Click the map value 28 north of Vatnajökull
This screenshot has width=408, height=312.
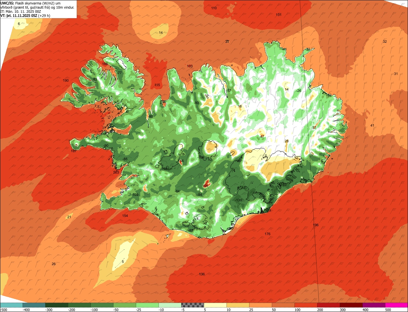[287, 141]
